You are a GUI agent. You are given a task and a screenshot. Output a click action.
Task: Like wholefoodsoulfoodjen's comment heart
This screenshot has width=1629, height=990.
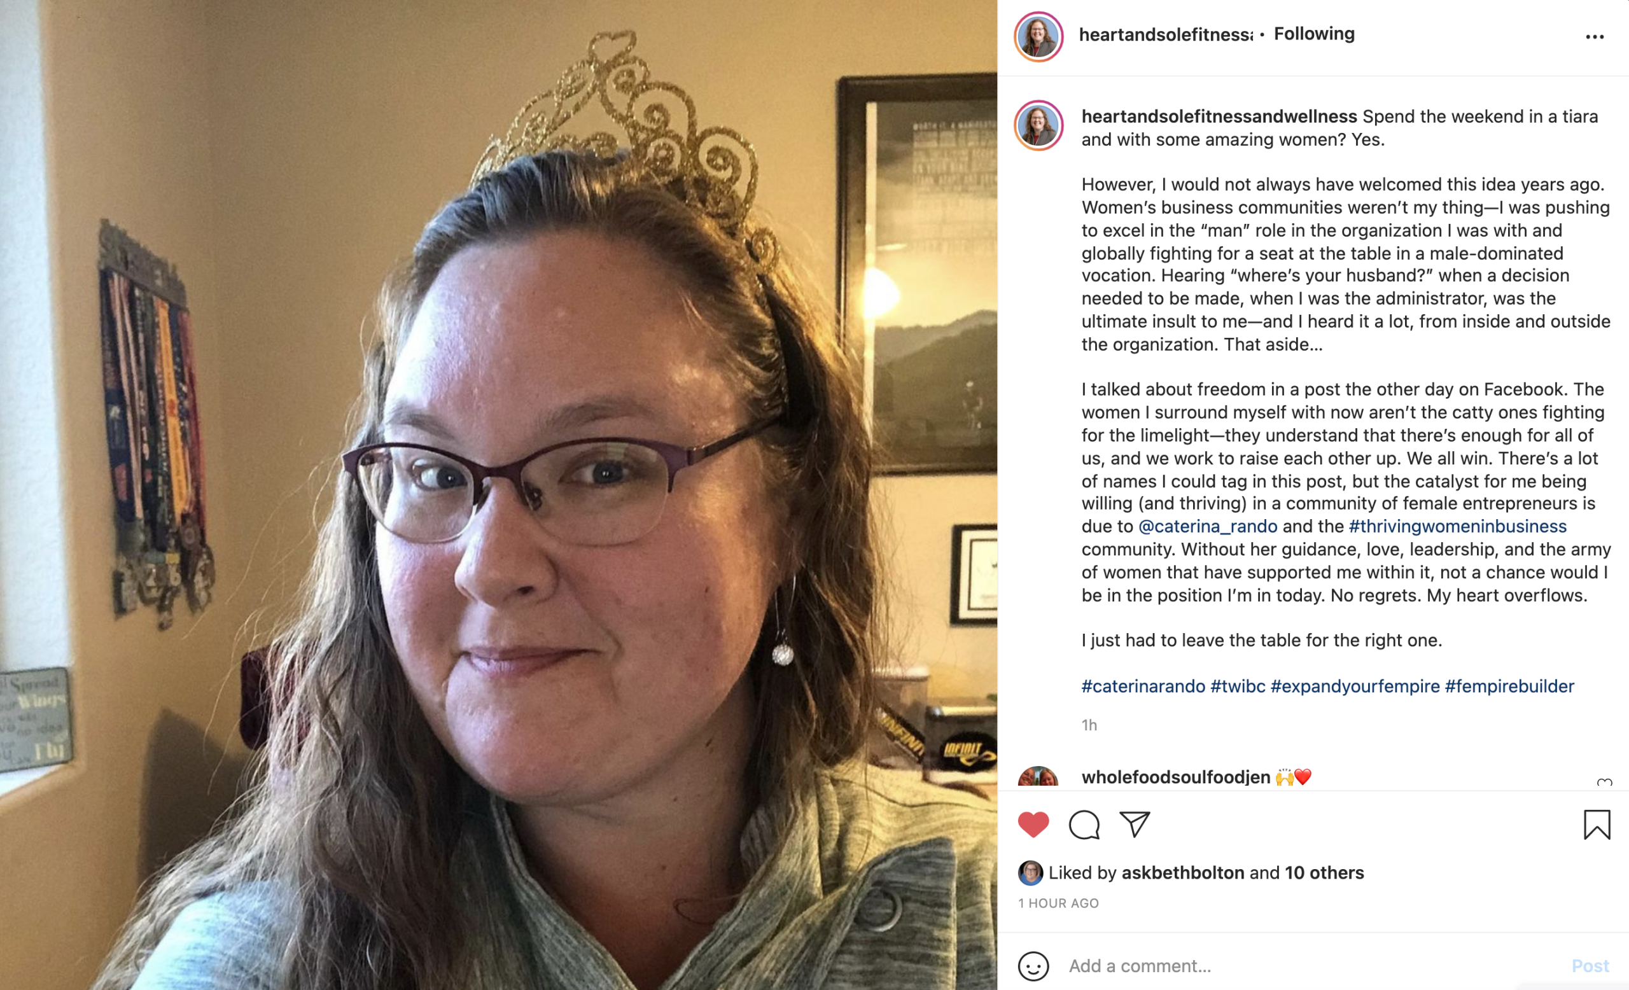pos(1605,783)
